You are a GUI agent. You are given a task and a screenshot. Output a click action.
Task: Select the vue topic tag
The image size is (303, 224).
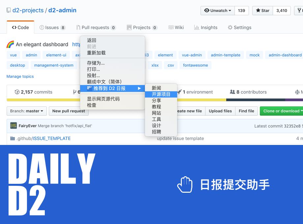tap(13, 55)
